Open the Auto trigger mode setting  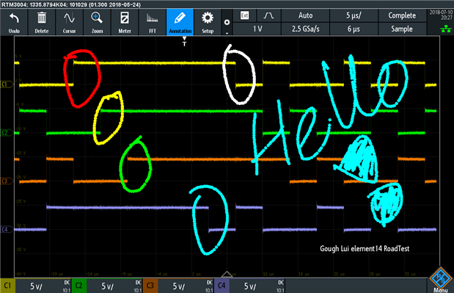click(305, 15)
